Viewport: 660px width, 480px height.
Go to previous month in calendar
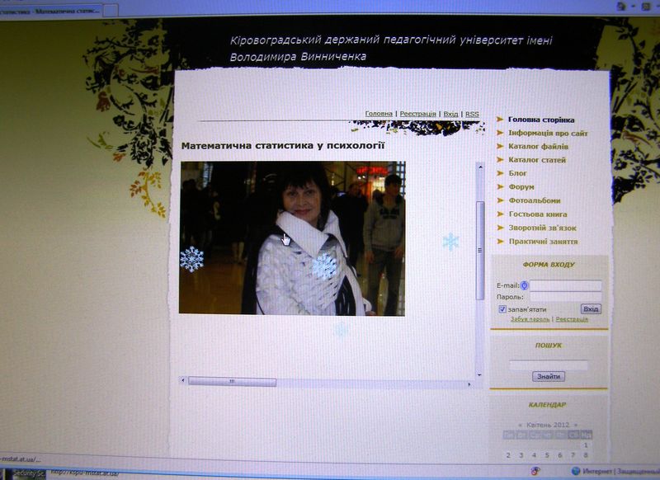click(520, 425)
